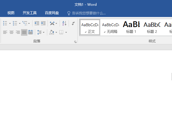Viewport: 172px width, 125px height.
Task: Toggle show paragraph marks
Action: click(73, 23)
